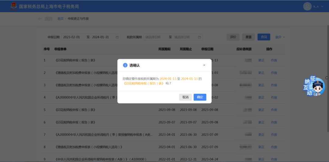Click the blue info icon in dialog
This screenshot has height=162, width=329.
(125, 65)
